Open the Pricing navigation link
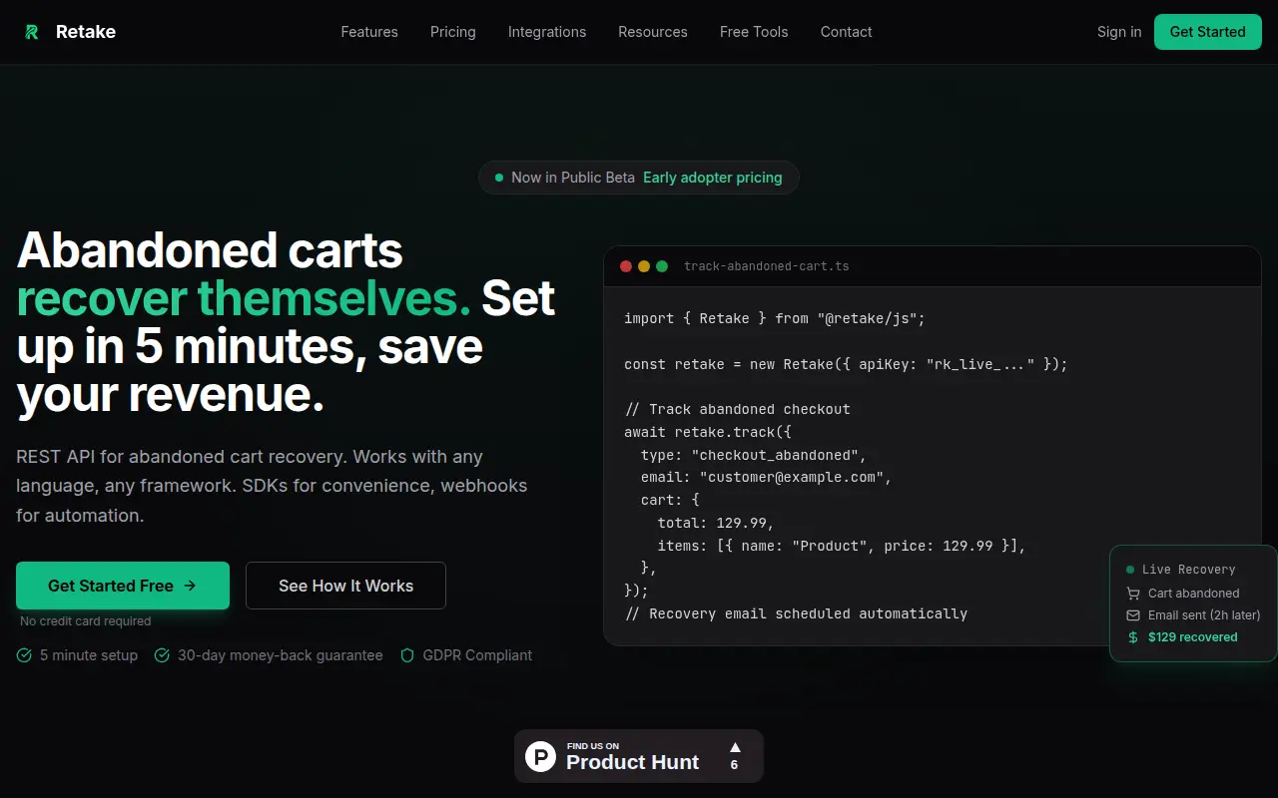1278x798 pixels. 453,32
